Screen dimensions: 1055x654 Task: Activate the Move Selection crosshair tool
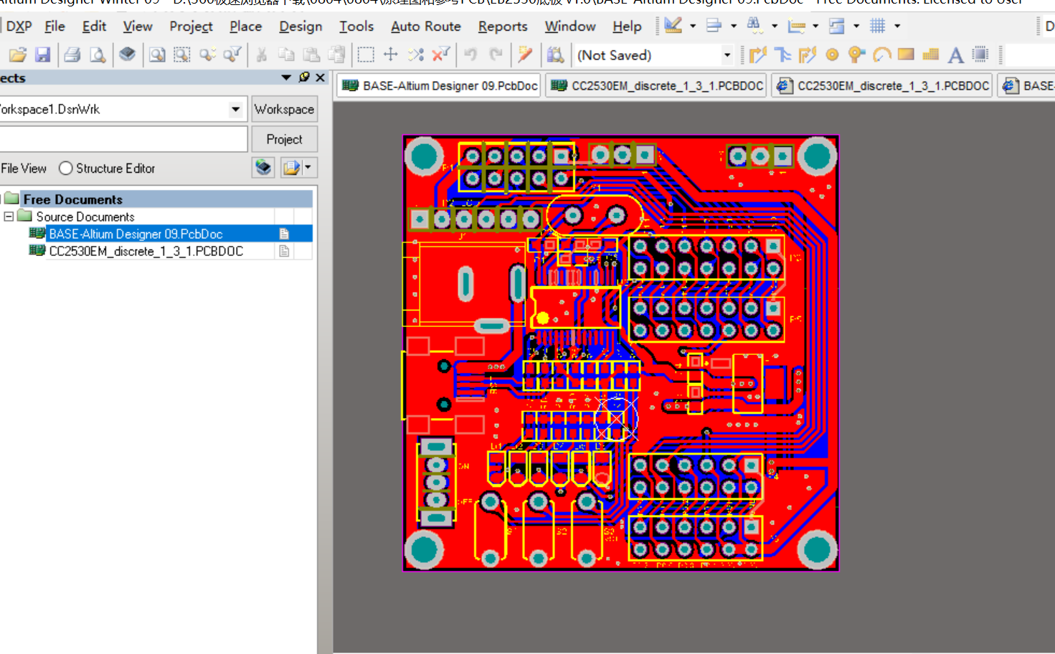tap(391, 54)
